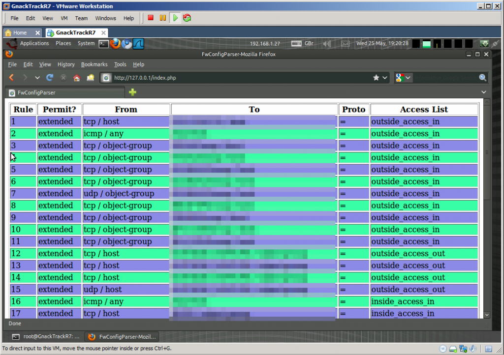Viewport: 504px width, 355px height.
Task: Open the list all tabs dropdown arrow
Action: [483, 92]
